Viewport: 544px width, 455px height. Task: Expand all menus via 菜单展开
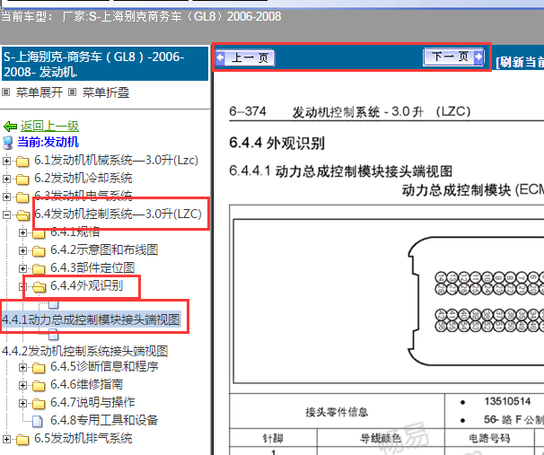click(x=39, y=92)
